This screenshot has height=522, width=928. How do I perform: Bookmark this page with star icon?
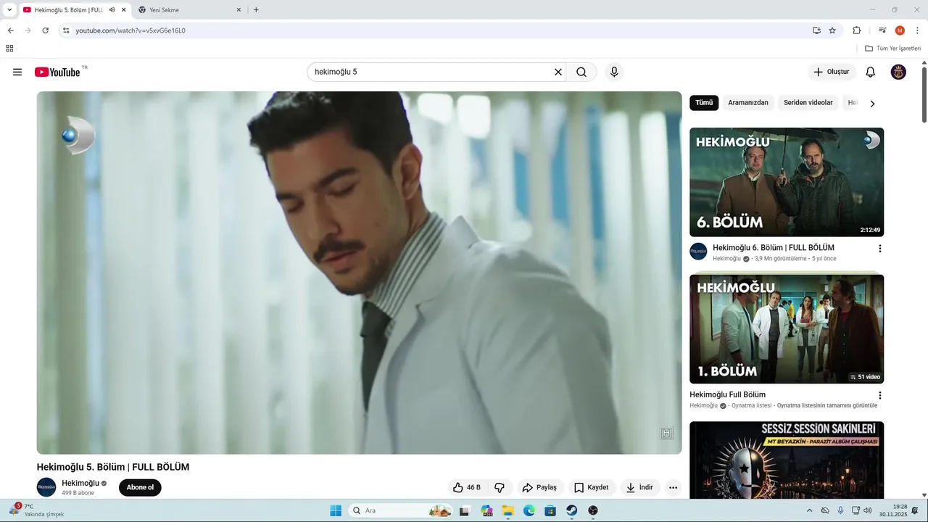coord(832,30)
